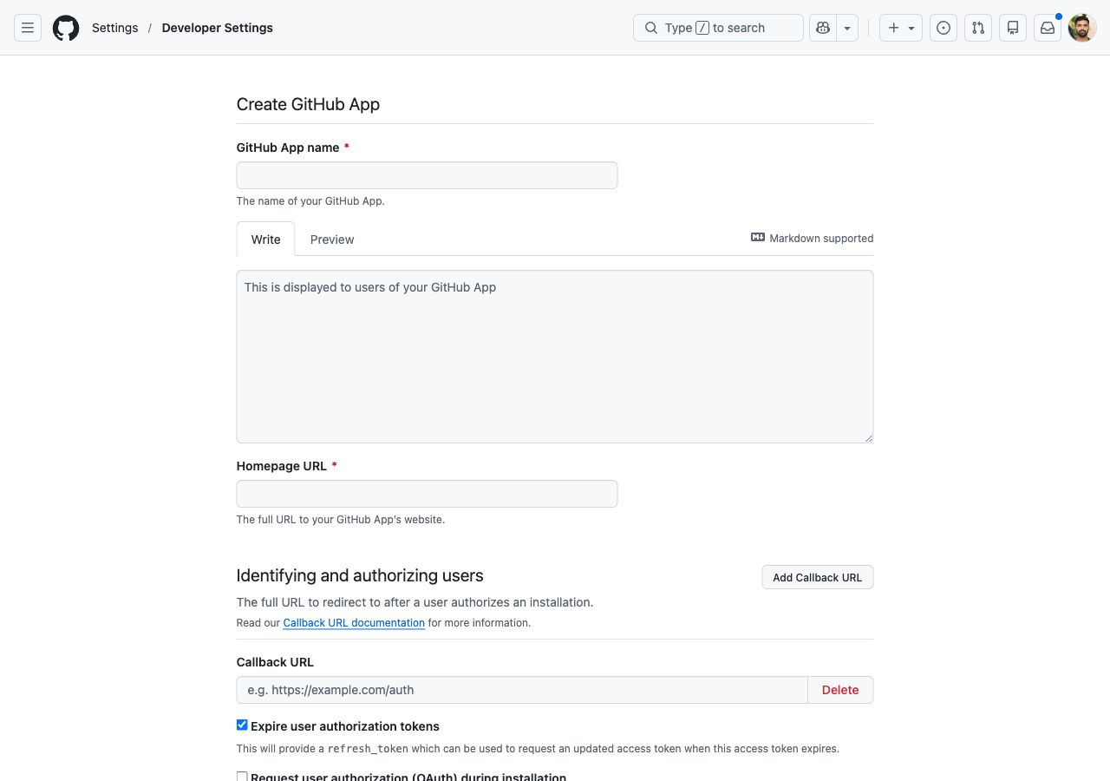Check Request user authorization (OAuth) during installation

coord(242,777)
